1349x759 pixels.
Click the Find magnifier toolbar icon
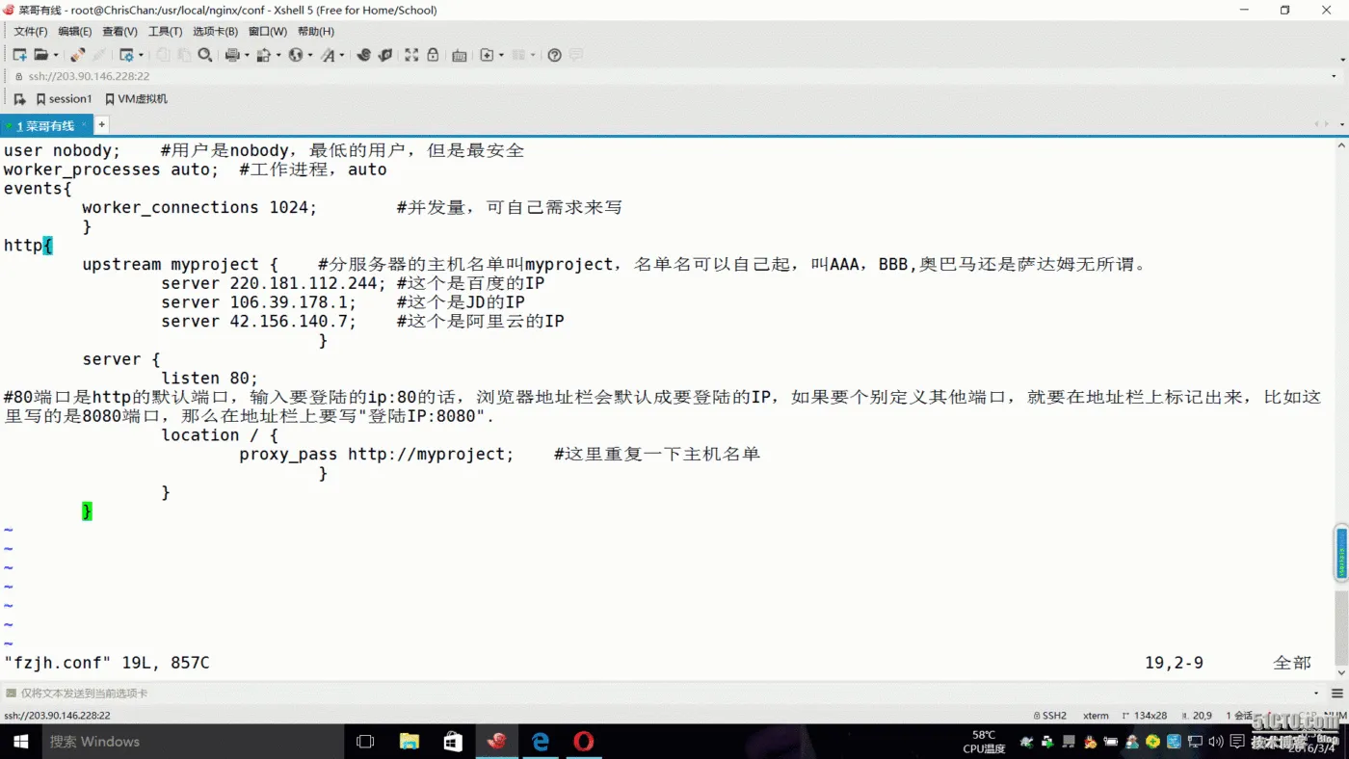(204, 55)
